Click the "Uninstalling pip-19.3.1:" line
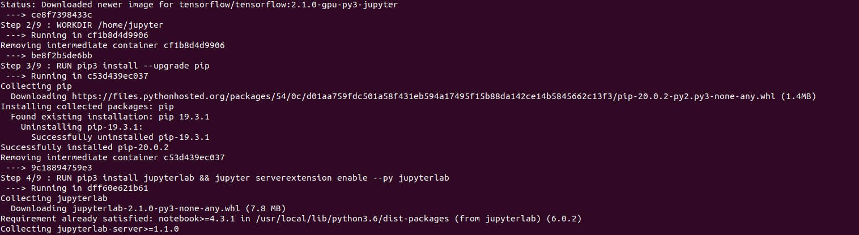This screenshot has height=235, width=859. coord(82,127)
